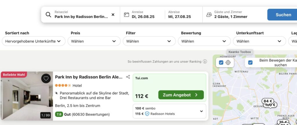297x125 pixels.
Task: Click the '1 / 99' photo counter
Action: [46, 115]
